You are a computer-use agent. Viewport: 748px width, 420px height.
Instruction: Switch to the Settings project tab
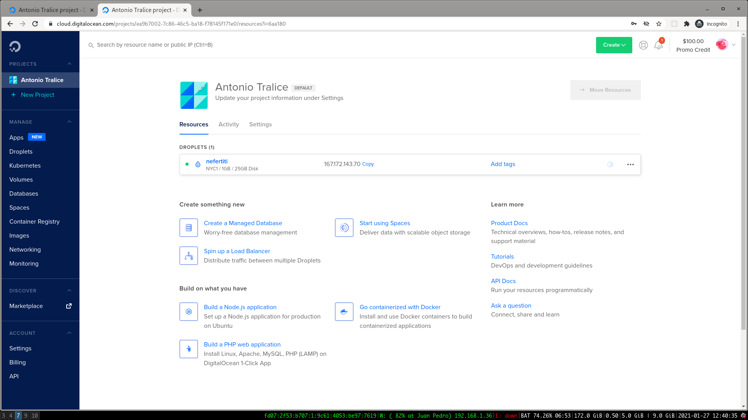[260, 124]
